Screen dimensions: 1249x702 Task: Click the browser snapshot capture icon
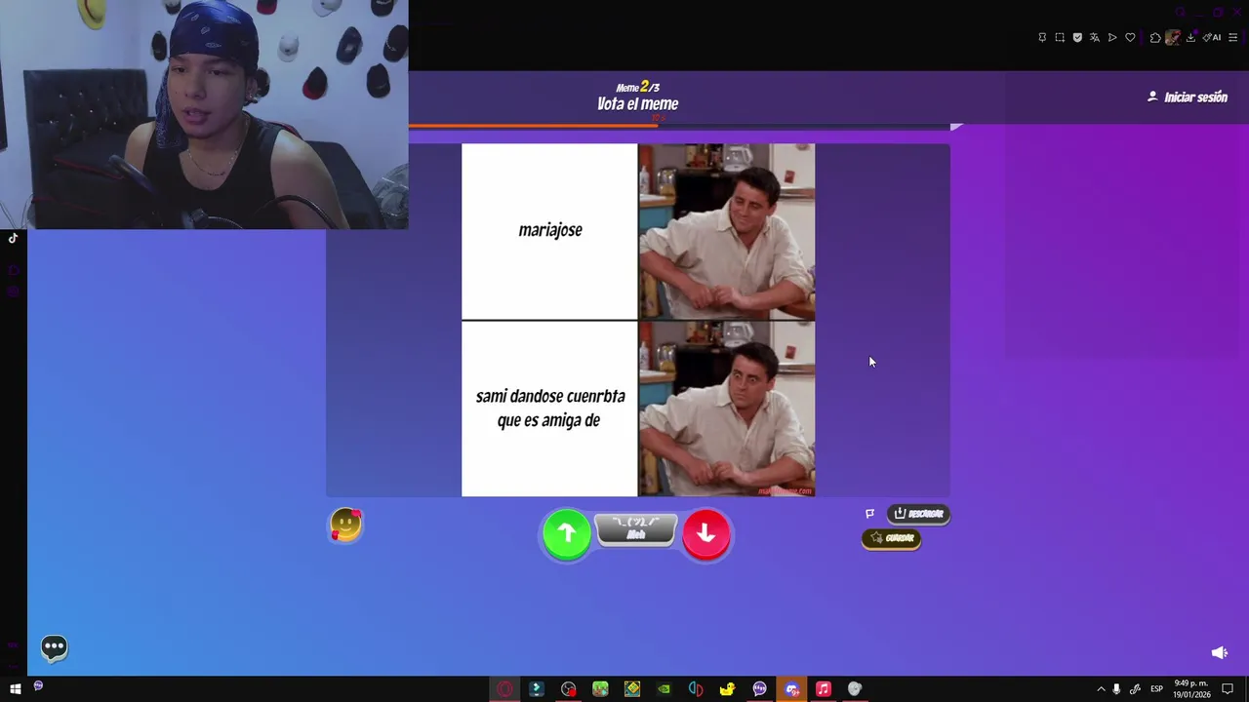pos(1060,37)
